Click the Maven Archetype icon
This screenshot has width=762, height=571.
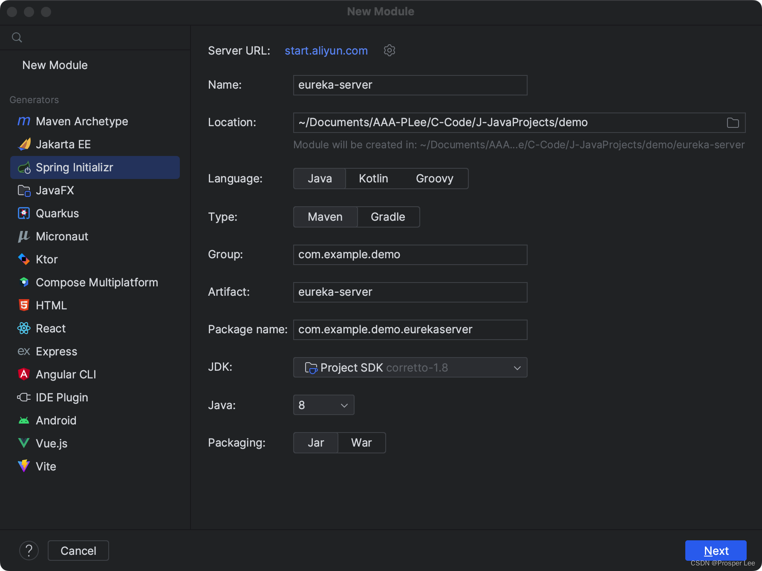pos(24,121)
